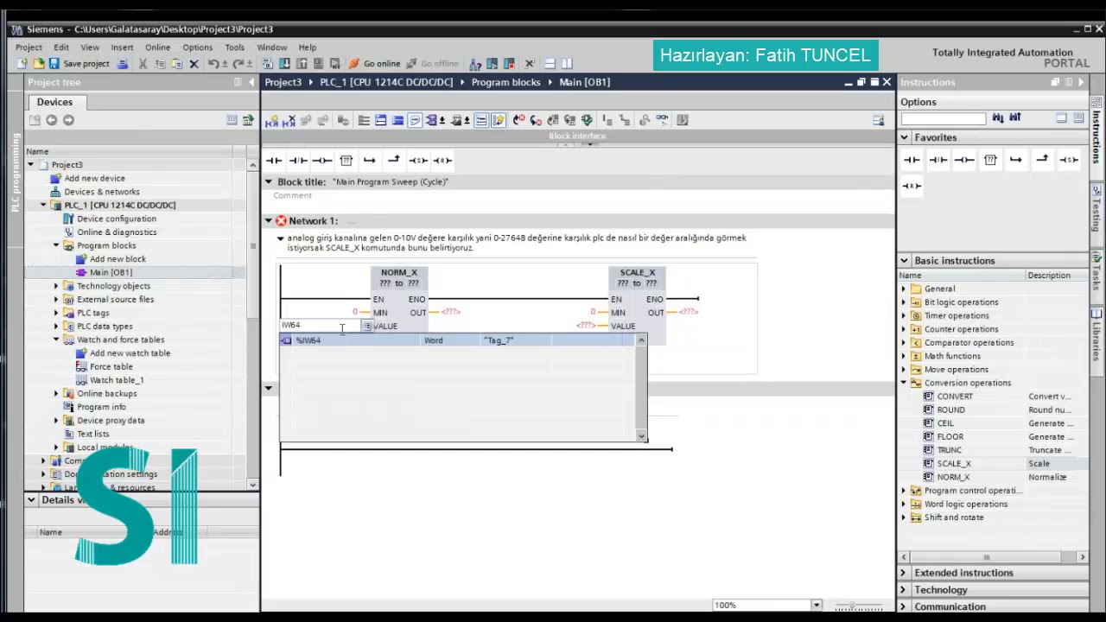
Task: Select the Devices tab
Action: coord(54,102)
